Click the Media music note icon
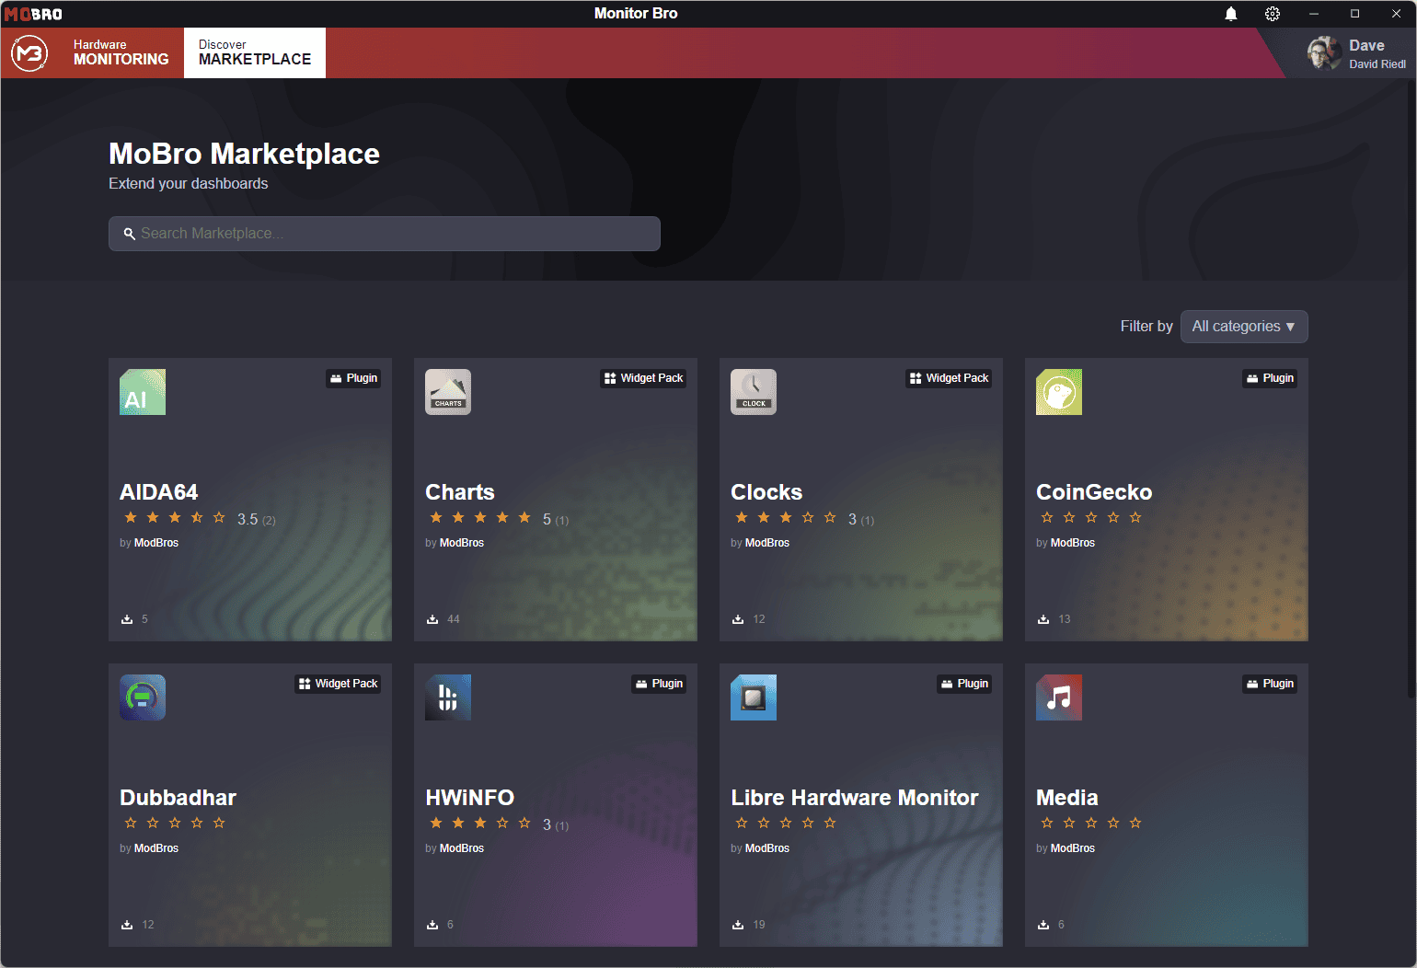The width and height of the screenshot is (1417, 968). pos(1059,697)
